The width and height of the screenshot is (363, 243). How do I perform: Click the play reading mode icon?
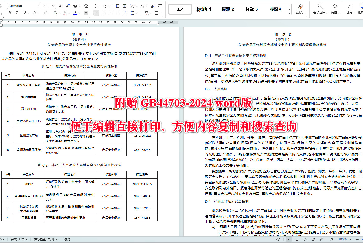[x=305, y=239]
